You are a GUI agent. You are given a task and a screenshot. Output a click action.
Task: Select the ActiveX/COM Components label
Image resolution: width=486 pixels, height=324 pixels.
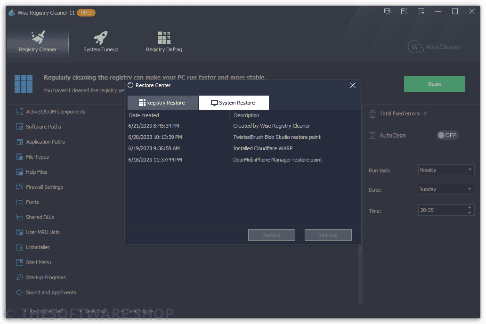56,112
